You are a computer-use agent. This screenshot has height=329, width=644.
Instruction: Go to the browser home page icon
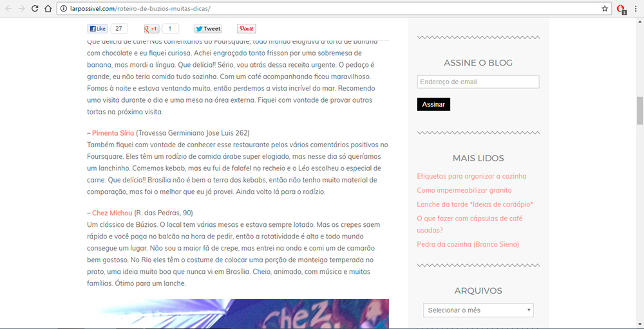48,8
